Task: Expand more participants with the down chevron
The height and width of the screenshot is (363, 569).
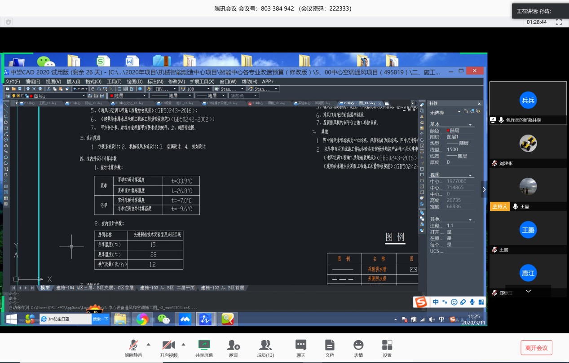Action: pos(528,291)
